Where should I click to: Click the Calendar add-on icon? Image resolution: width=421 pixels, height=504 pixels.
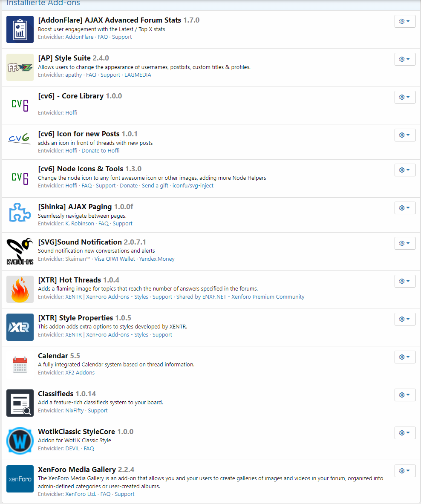[x=20, y=365]
